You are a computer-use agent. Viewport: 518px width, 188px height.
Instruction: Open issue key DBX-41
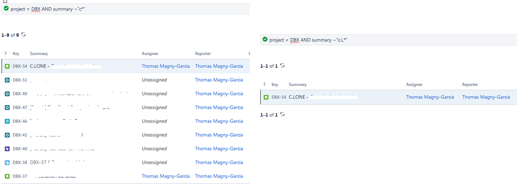click(20, 135)
